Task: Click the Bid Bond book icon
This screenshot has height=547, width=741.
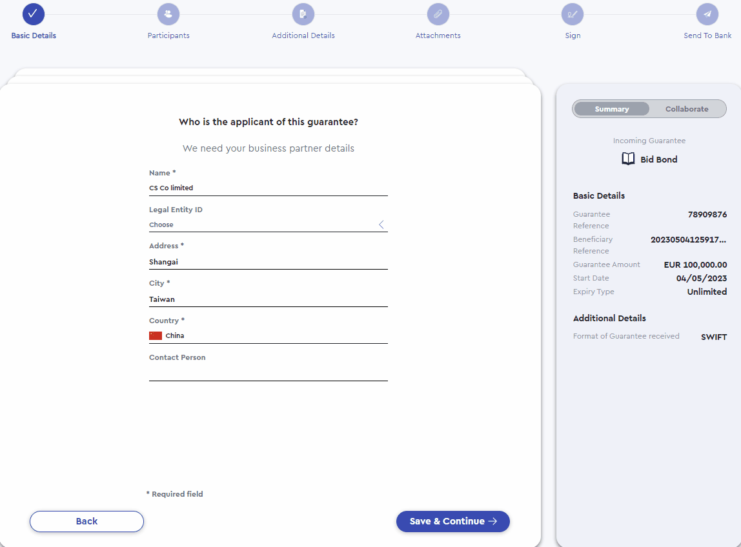Action: point(628,159)
